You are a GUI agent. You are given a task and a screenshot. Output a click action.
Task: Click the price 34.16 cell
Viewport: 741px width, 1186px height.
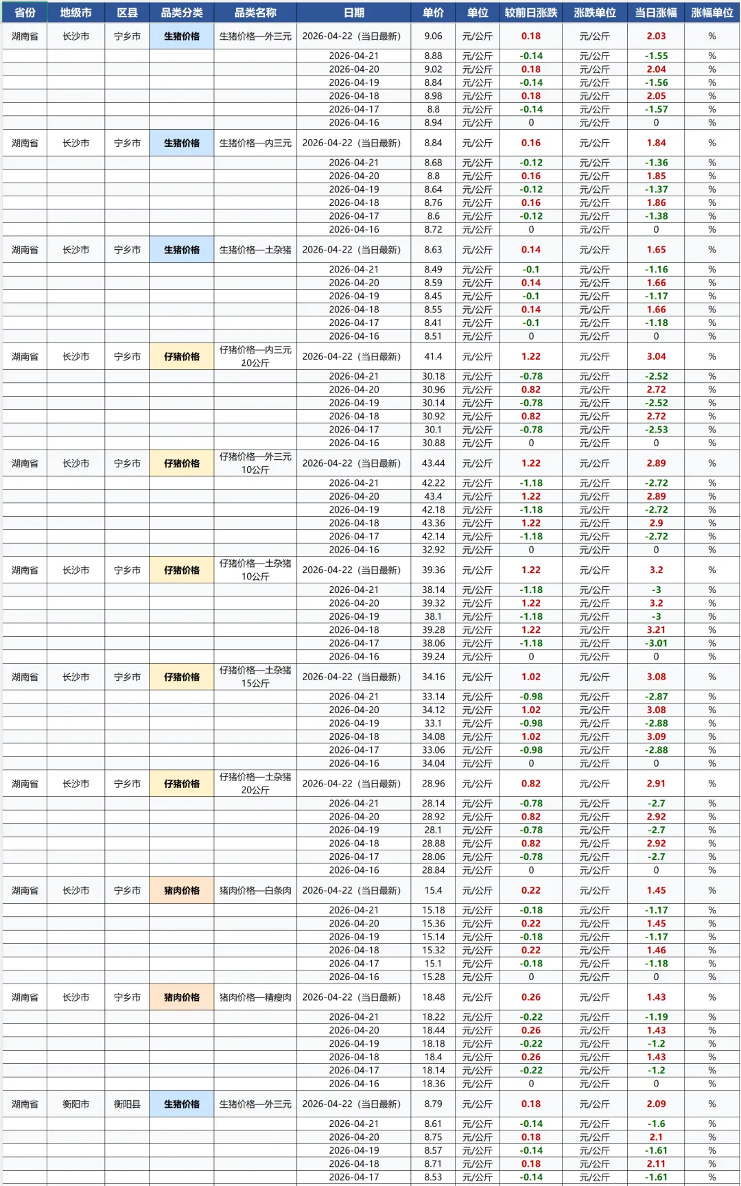[433, 677]
